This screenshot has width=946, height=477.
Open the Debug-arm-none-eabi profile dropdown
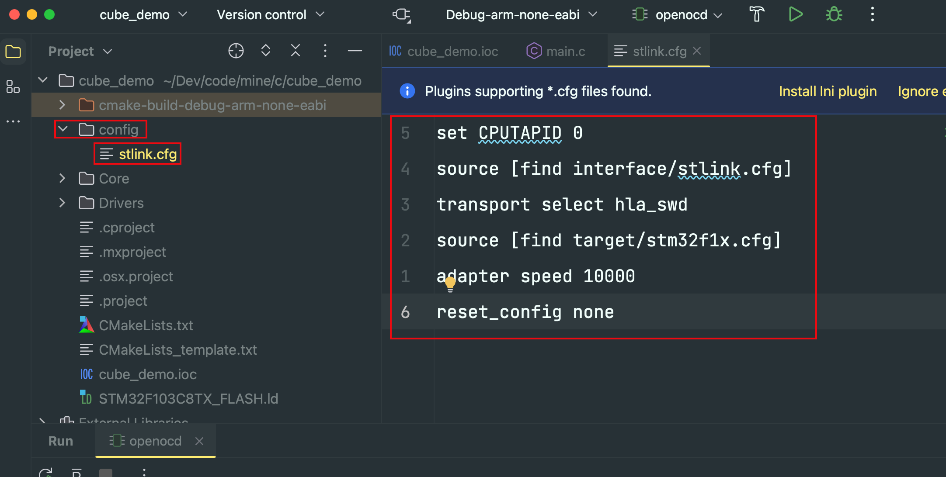click(x=521, y=15)
